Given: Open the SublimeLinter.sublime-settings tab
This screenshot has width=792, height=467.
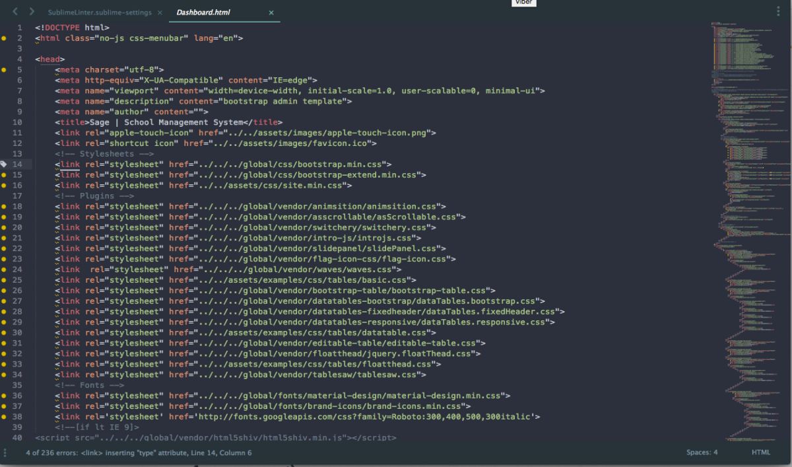Looking at the screenshot, I should [100, 13].
